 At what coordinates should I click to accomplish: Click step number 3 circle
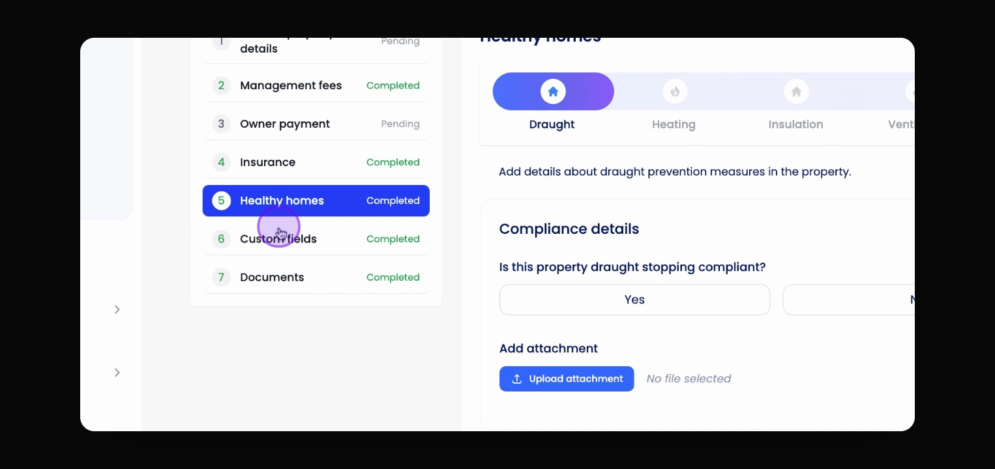click(221, 124)
